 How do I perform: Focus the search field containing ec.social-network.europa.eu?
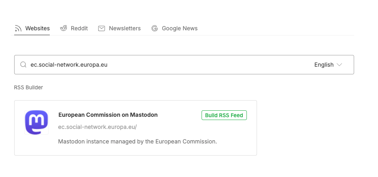coord(162,65)
